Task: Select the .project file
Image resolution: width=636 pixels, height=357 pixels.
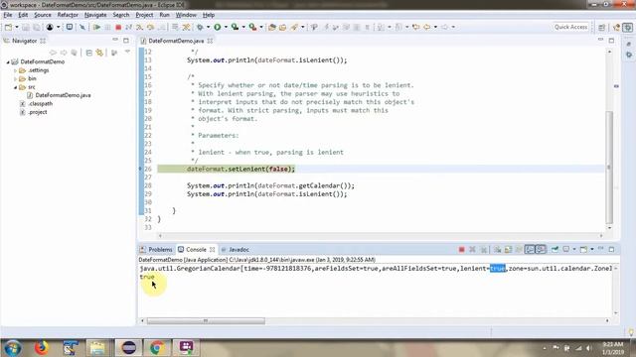Action: click(x=38, y=112)
